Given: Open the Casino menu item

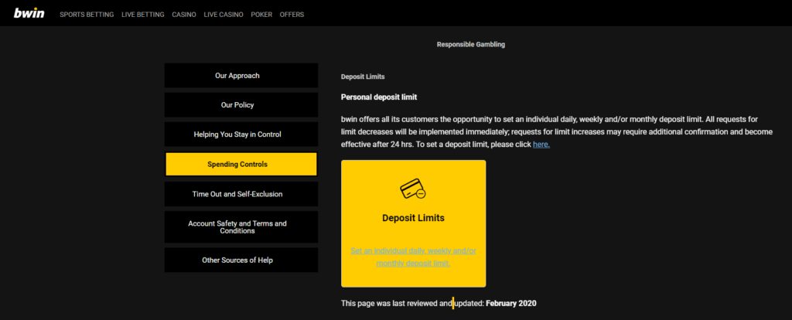Looking at the screenshot, I should point(184,15).
